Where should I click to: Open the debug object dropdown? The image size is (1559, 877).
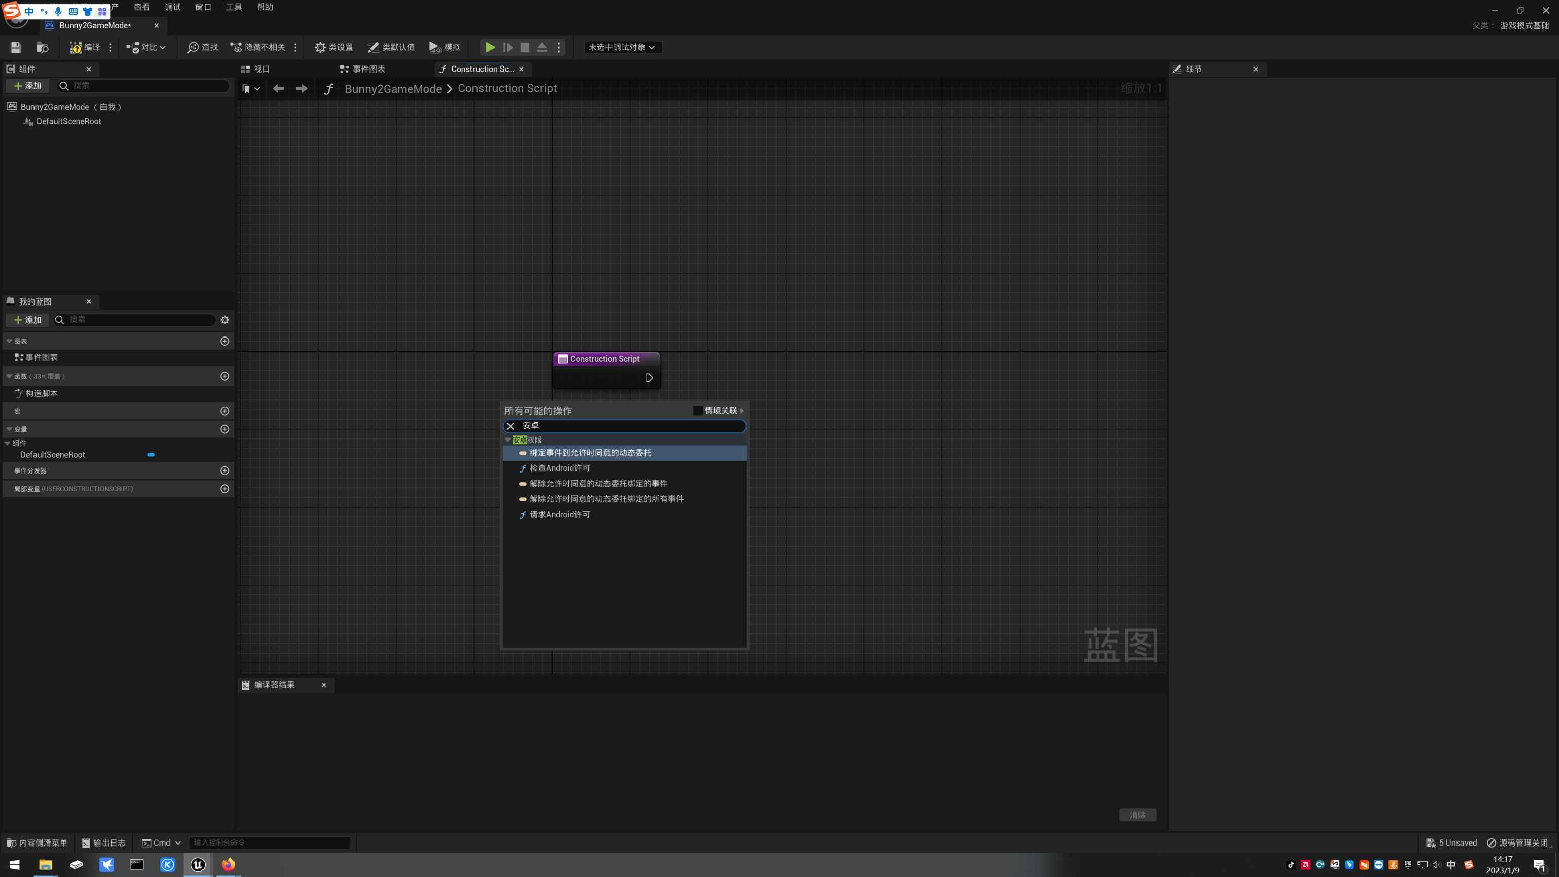pos(622,47)
